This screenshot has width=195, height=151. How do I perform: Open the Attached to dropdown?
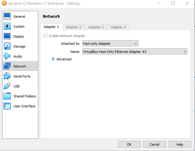click(110, 44)
